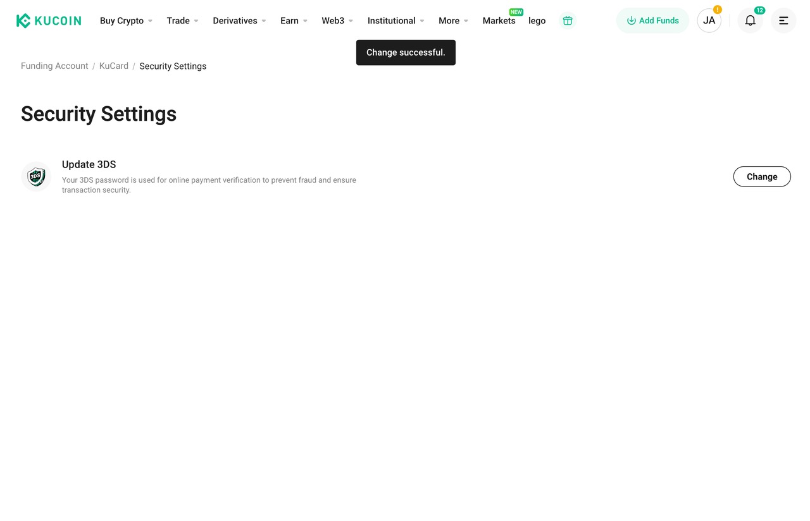Open the Web3 dropdown
810x521 pixels.
tap(337, 21)
